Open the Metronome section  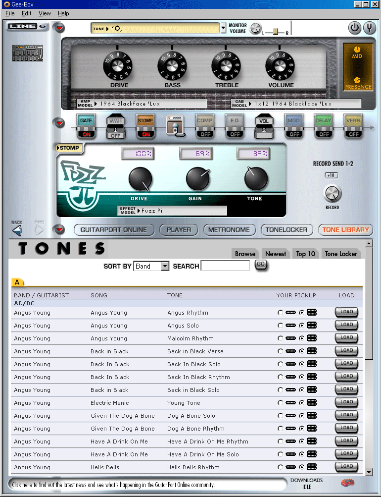(229, 230)
